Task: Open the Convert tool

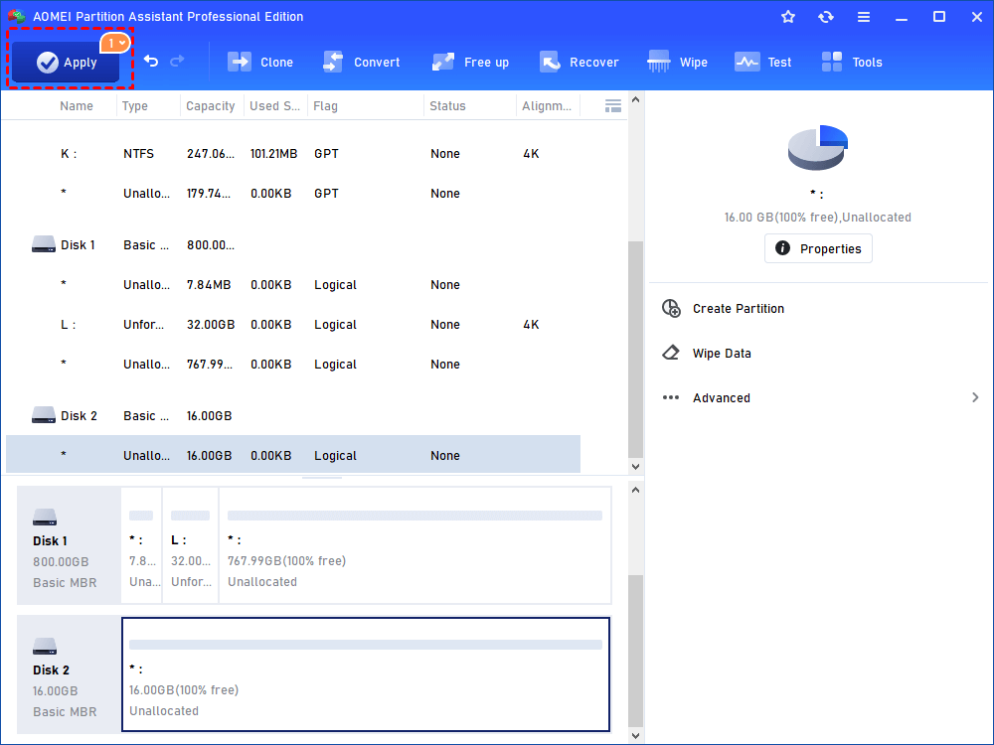Action: tap(362, 62)
